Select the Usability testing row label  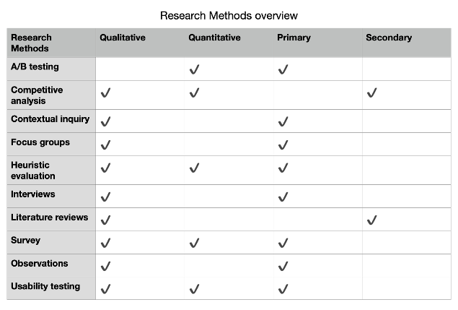click(x=45, y=286)
